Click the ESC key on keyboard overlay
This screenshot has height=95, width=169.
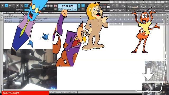112,2
